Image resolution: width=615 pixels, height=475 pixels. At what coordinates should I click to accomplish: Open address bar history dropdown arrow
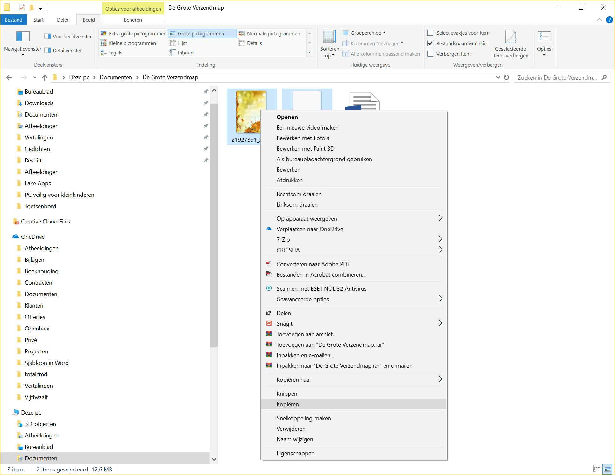coord(498,77)
